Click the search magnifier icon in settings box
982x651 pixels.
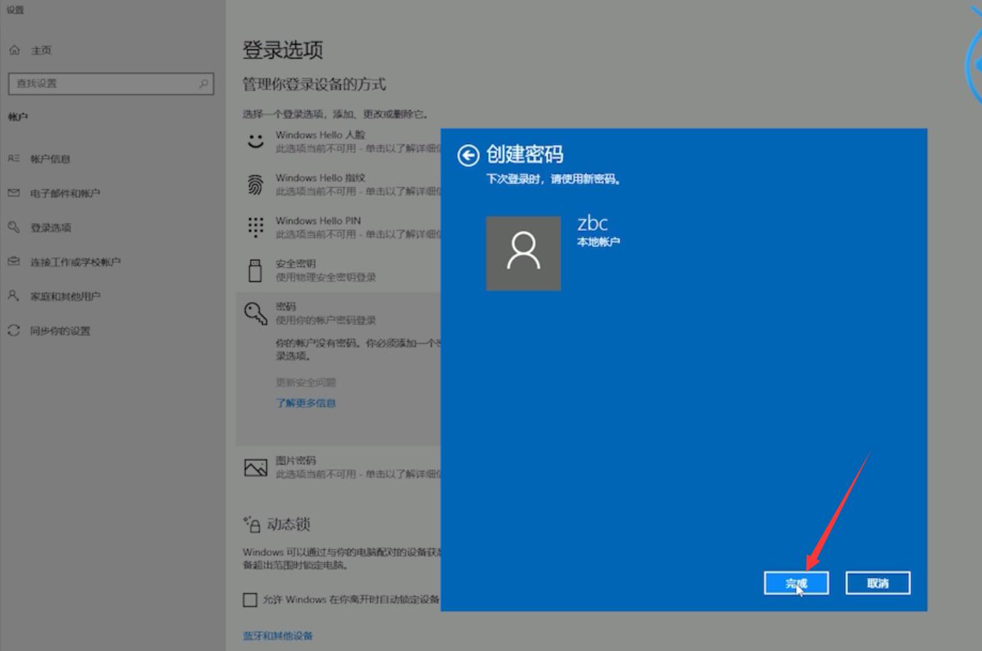point(204,83)
